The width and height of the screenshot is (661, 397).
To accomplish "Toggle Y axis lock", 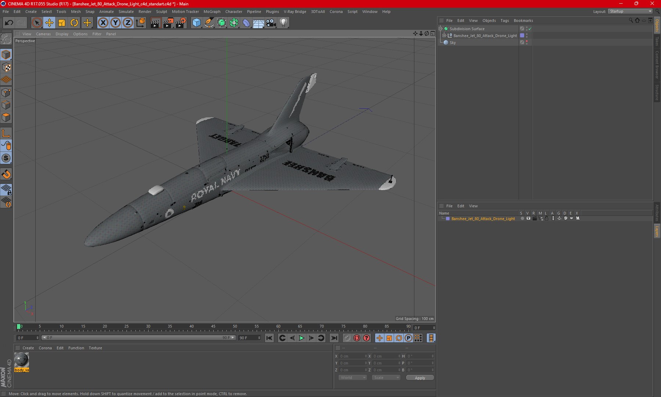I will [116, 23].
